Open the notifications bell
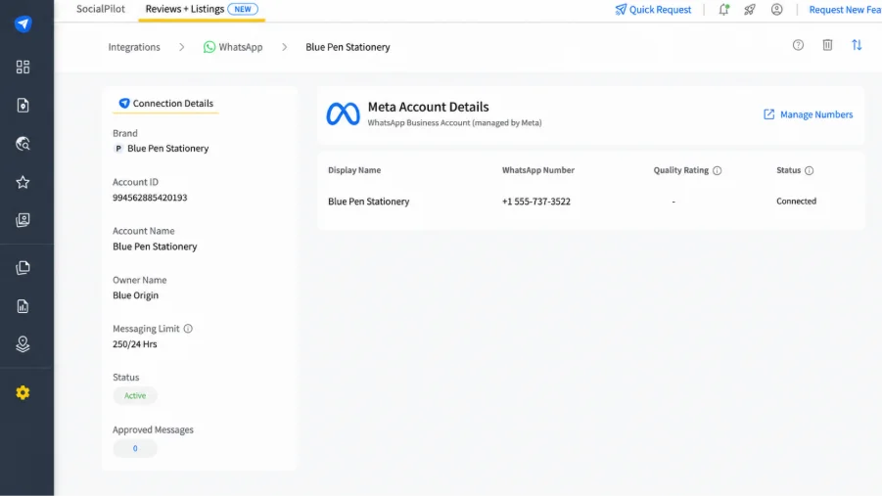 click(x=724, y=10)
